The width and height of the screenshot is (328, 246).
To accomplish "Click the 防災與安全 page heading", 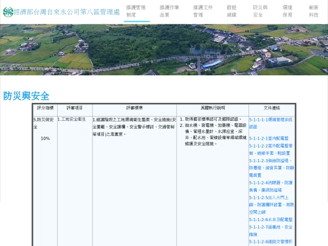I will tap(26, 96).
